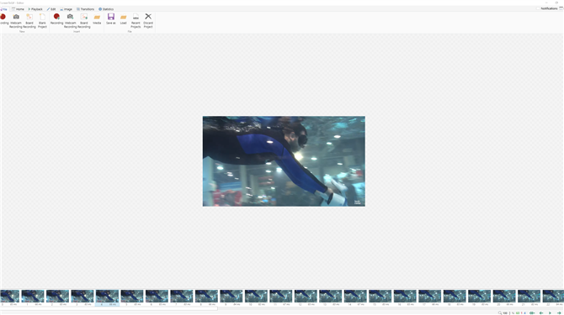Select frame 9 thumbnail

coord(231,297)
